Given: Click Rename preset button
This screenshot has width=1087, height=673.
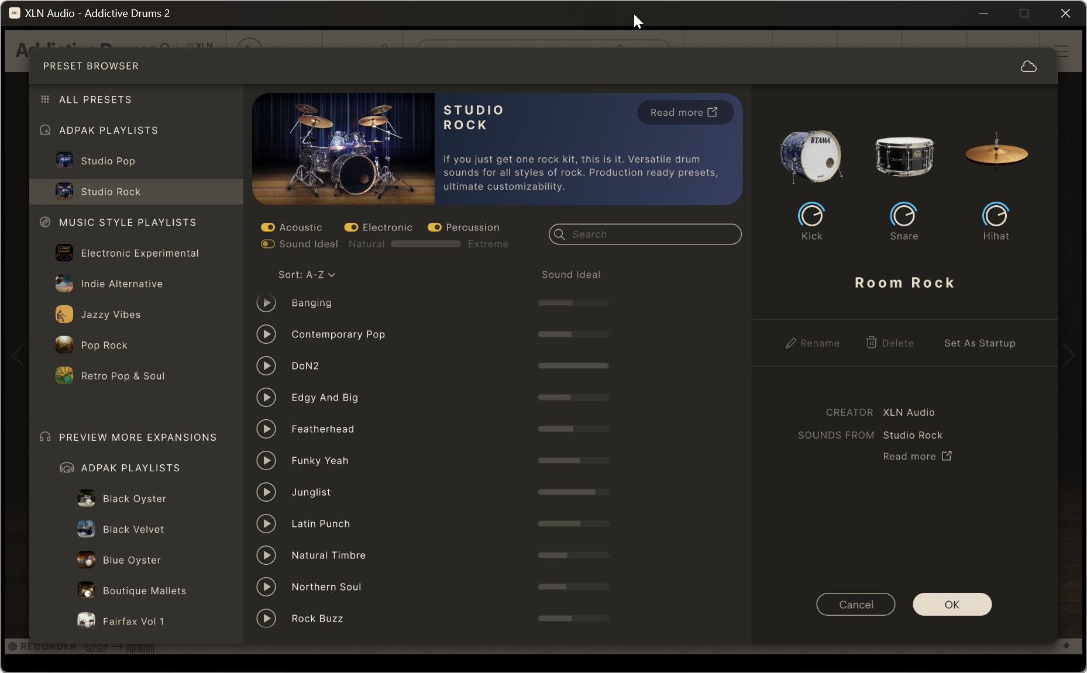Looking at the screenshot, I should coord(812,343).
